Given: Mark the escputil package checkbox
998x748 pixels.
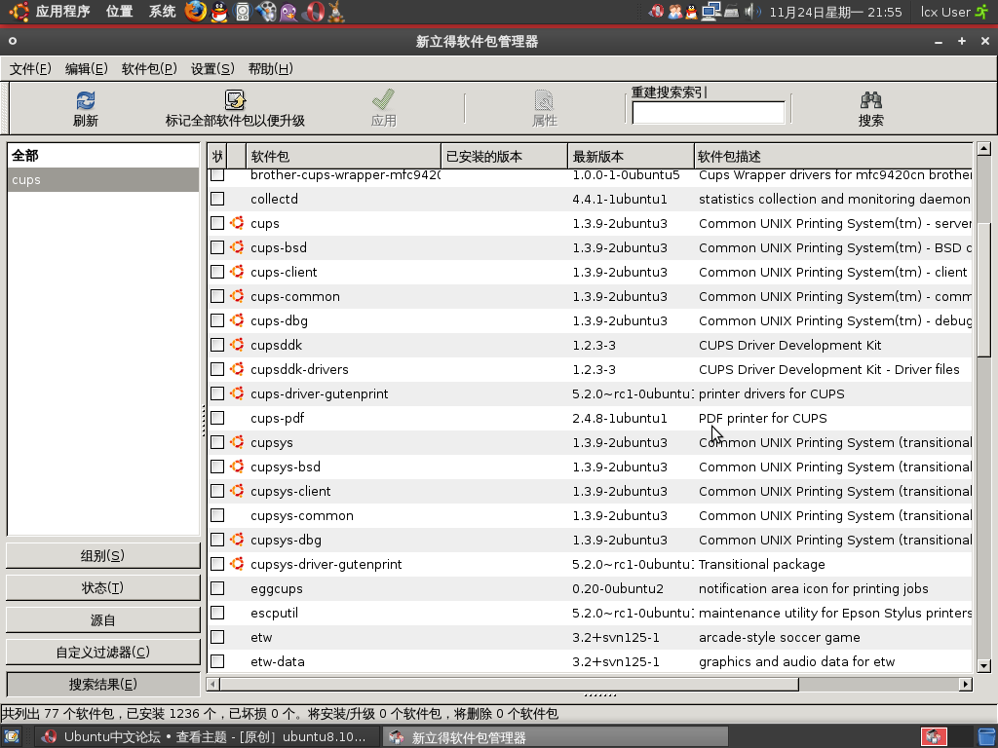Looking at the screenshot, I should (x=217, y=613).
